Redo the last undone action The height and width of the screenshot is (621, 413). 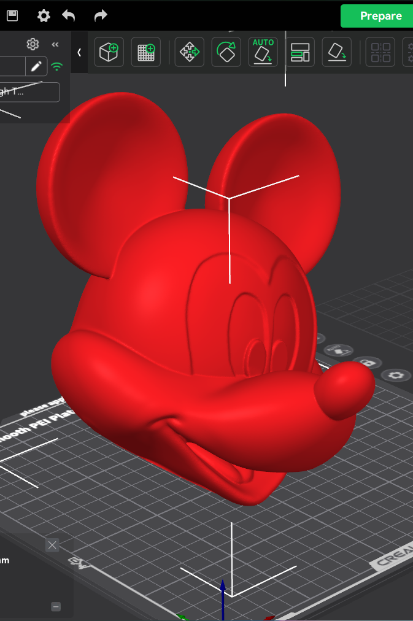101,16
